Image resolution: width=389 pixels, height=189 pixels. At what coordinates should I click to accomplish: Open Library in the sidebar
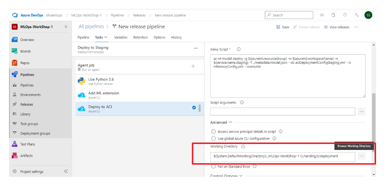tap(25, 114)
